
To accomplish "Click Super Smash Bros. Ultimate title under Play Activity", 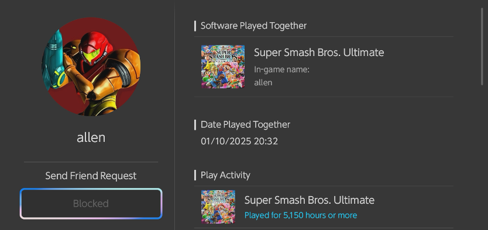I will pos(310,200).
